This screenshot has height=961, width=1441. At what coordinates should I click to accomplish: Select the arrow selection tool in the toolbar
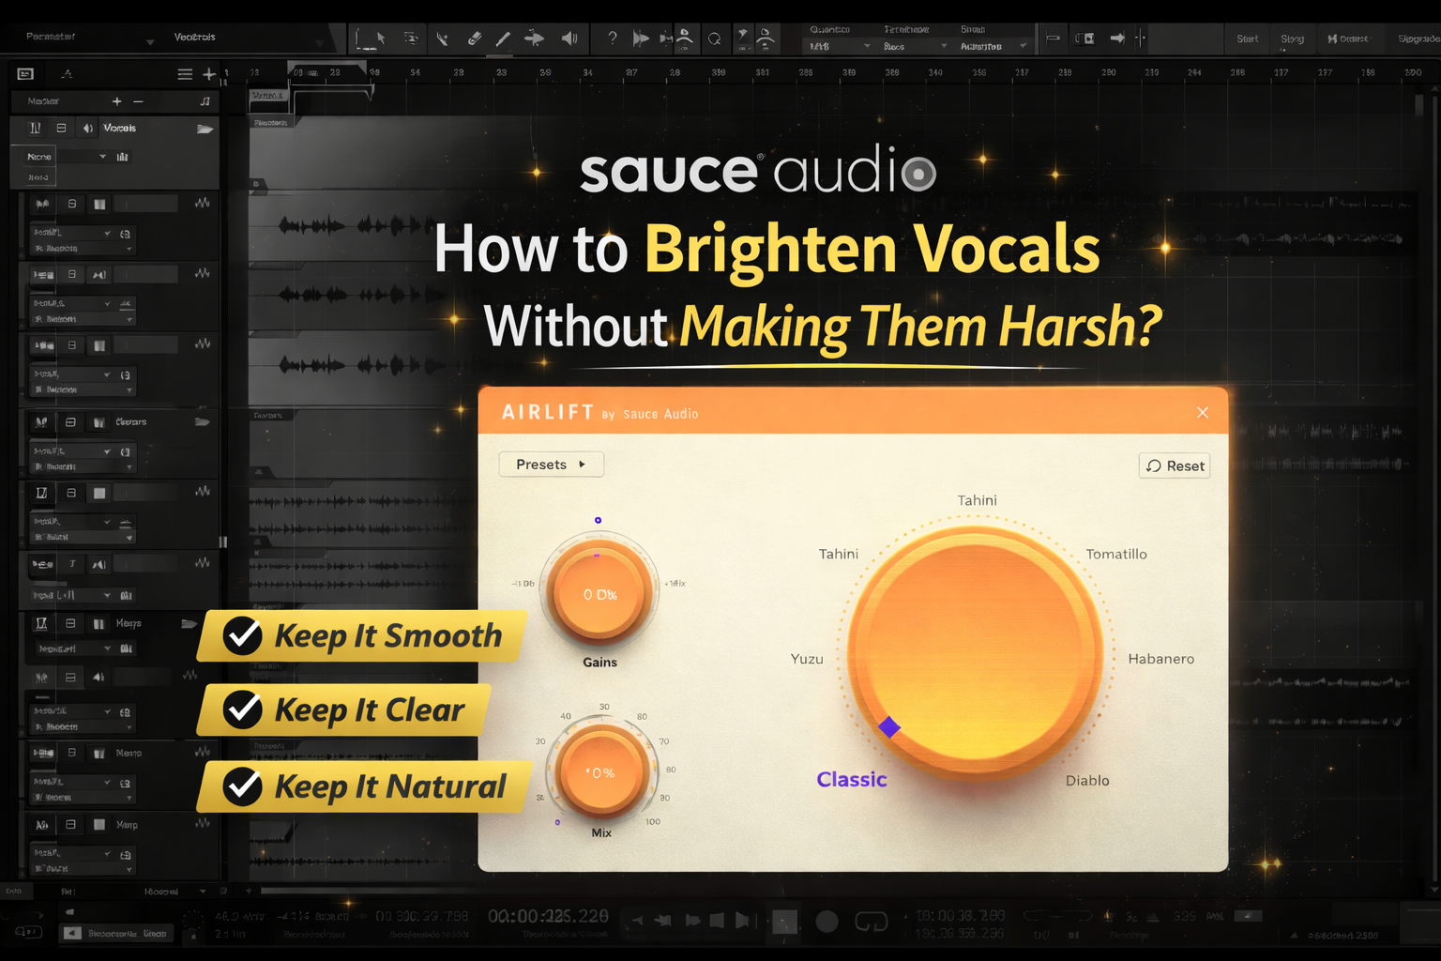pyautogui.click(x=380, y=38)
